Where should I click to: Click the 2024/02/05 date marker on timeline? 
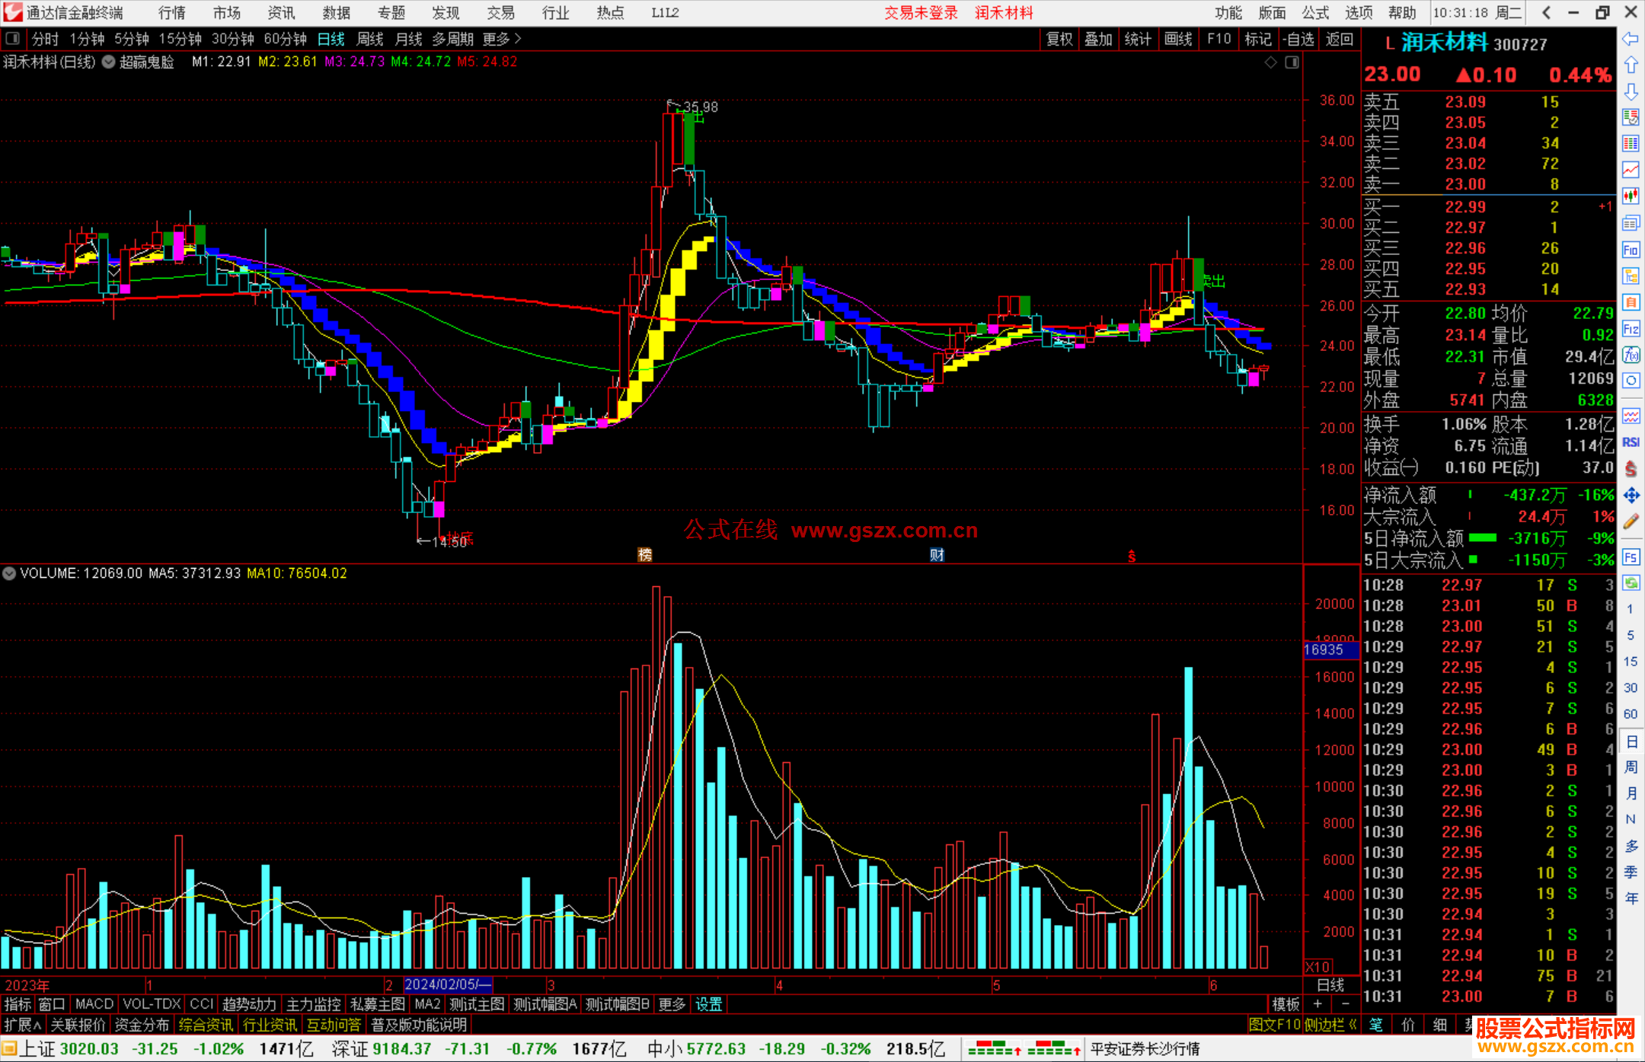pyautogui.click(x=448, y=984)
